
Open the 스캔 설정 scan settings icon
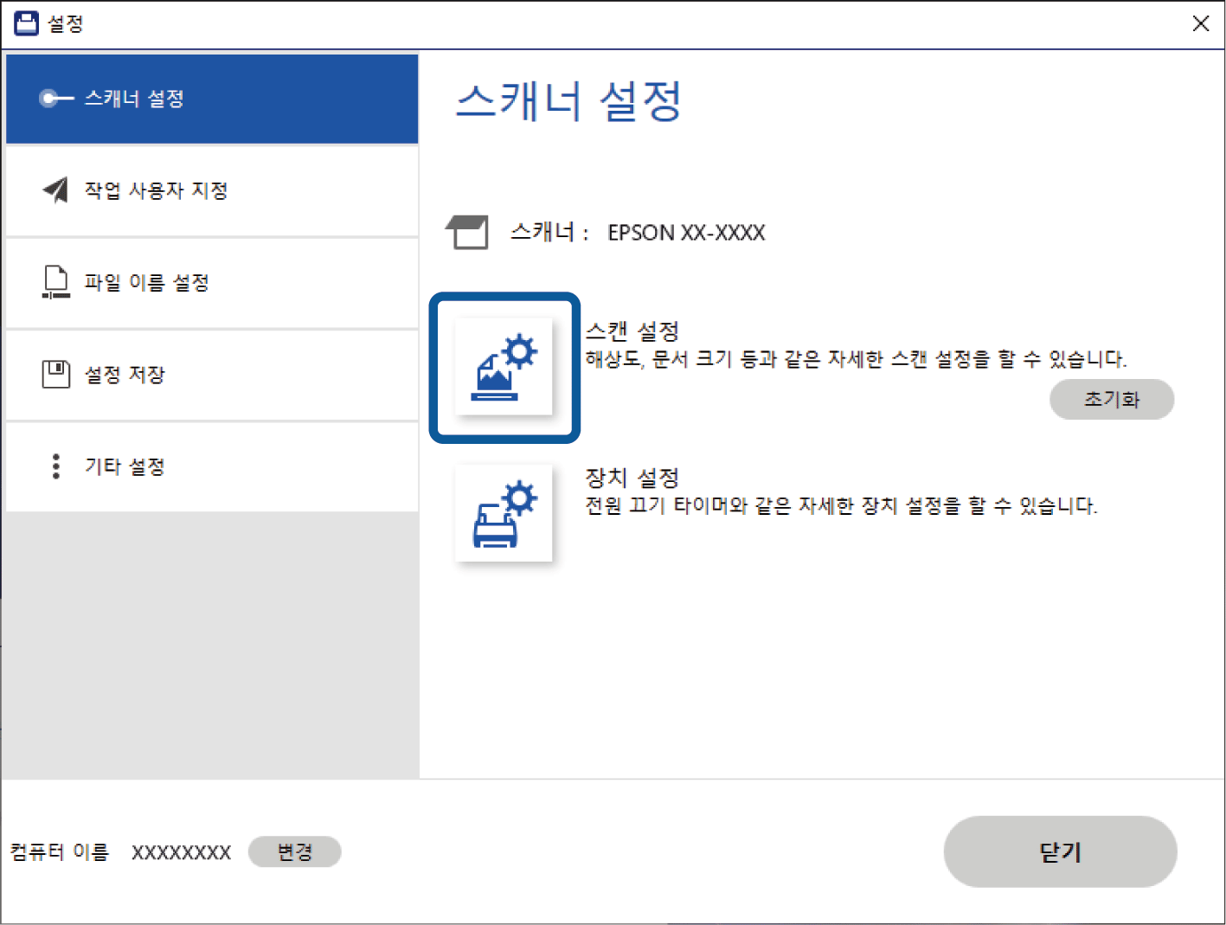click(504, 368)
